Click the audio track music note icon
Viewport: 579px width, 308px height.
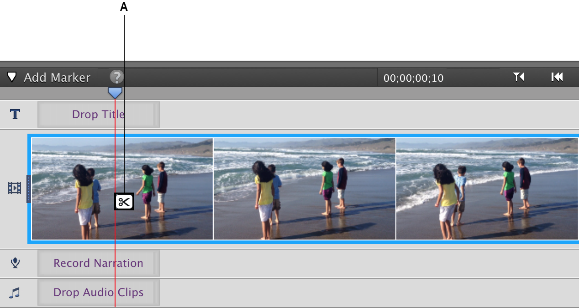[x=14, y=292]
